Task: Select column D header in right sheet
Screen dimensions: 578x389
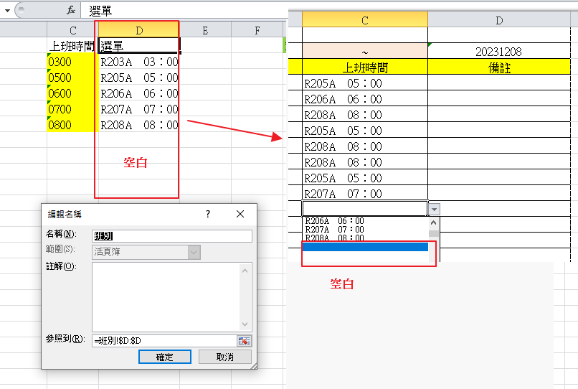Action: pos(499,20)
